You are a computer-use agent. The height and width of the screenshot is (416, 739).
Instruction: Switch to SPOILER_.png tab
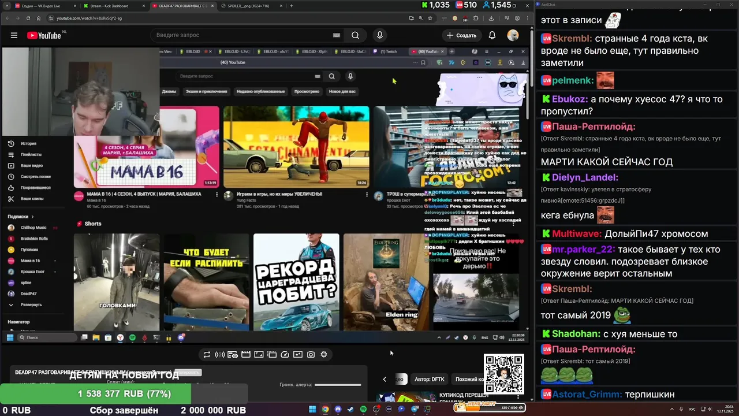(251, 6)
